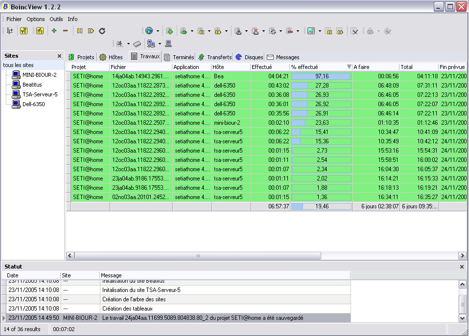Click the exit door icon in the toolbar
This screenshot has height=336, width=469.
pos(10,31)
